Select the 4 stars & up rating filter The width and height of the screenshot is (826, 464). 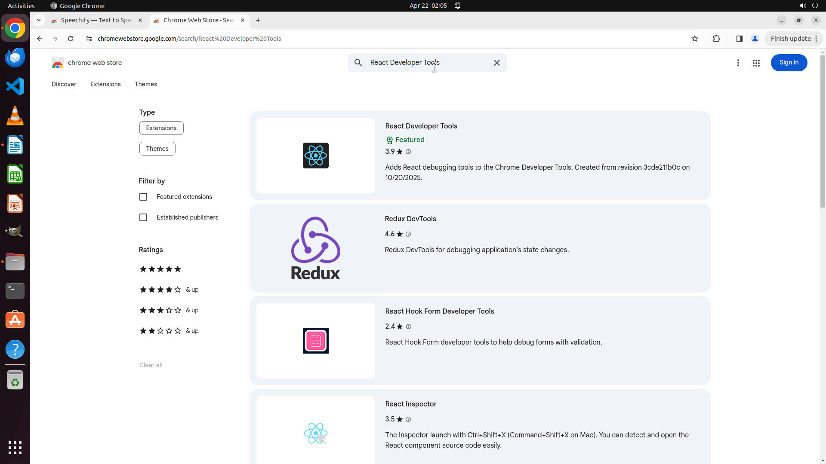[x=169, y=290]
